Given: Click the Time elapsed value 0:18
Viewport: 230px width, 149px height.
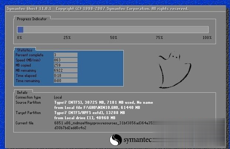Looking at the screenshot, I should pyautogui.click(x=66, y=75).
